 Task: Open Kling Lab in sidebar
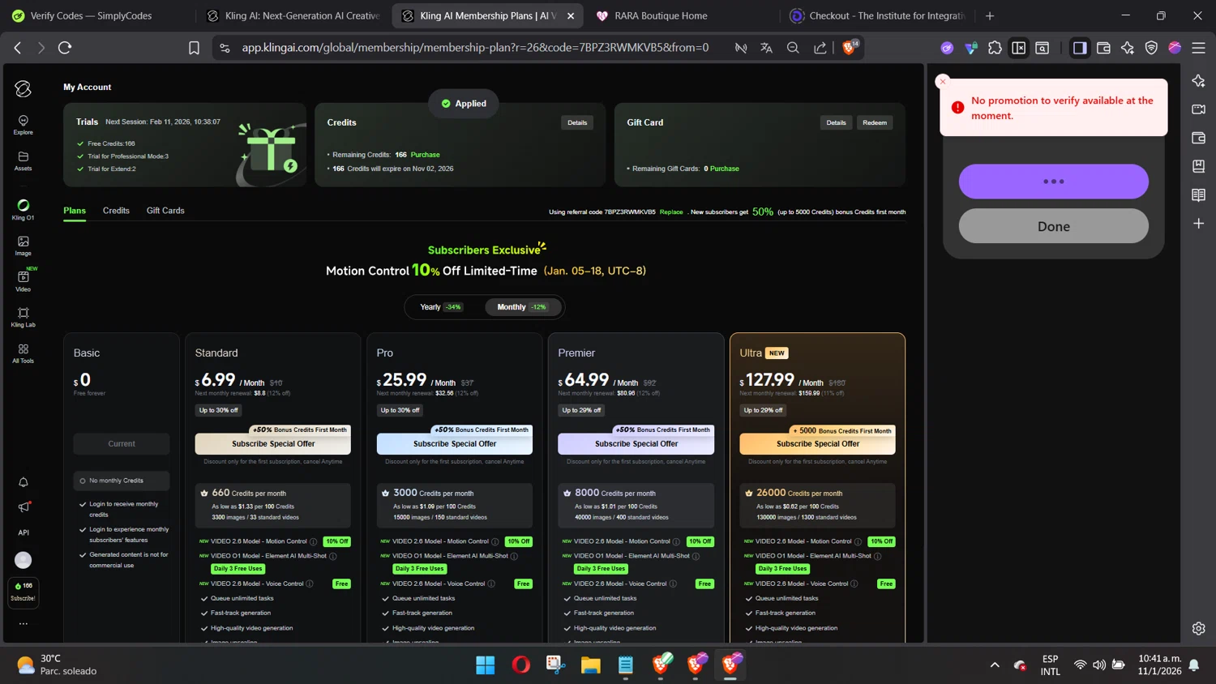[x=23, y=317]
